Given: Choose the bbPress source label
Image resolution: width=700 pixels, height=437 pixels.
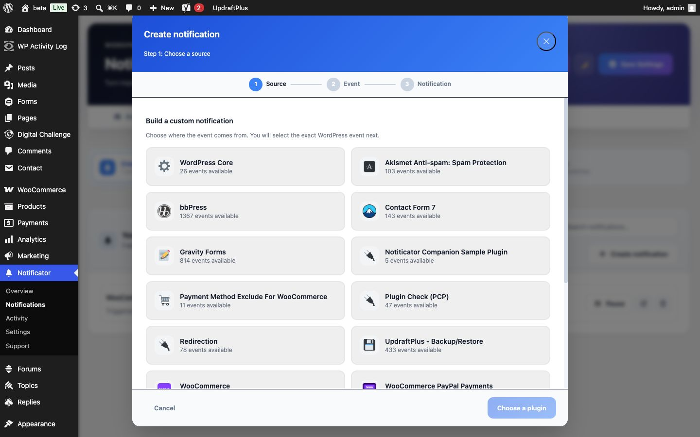Looking at the screenshot, I should [x=193, y=207].
